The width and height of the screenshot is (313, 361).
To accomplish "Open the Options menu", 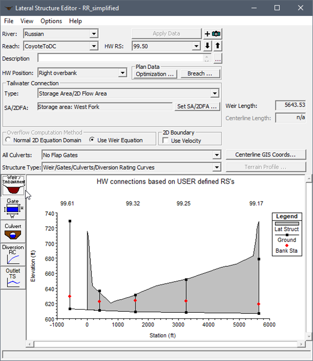I will [51, 21].
